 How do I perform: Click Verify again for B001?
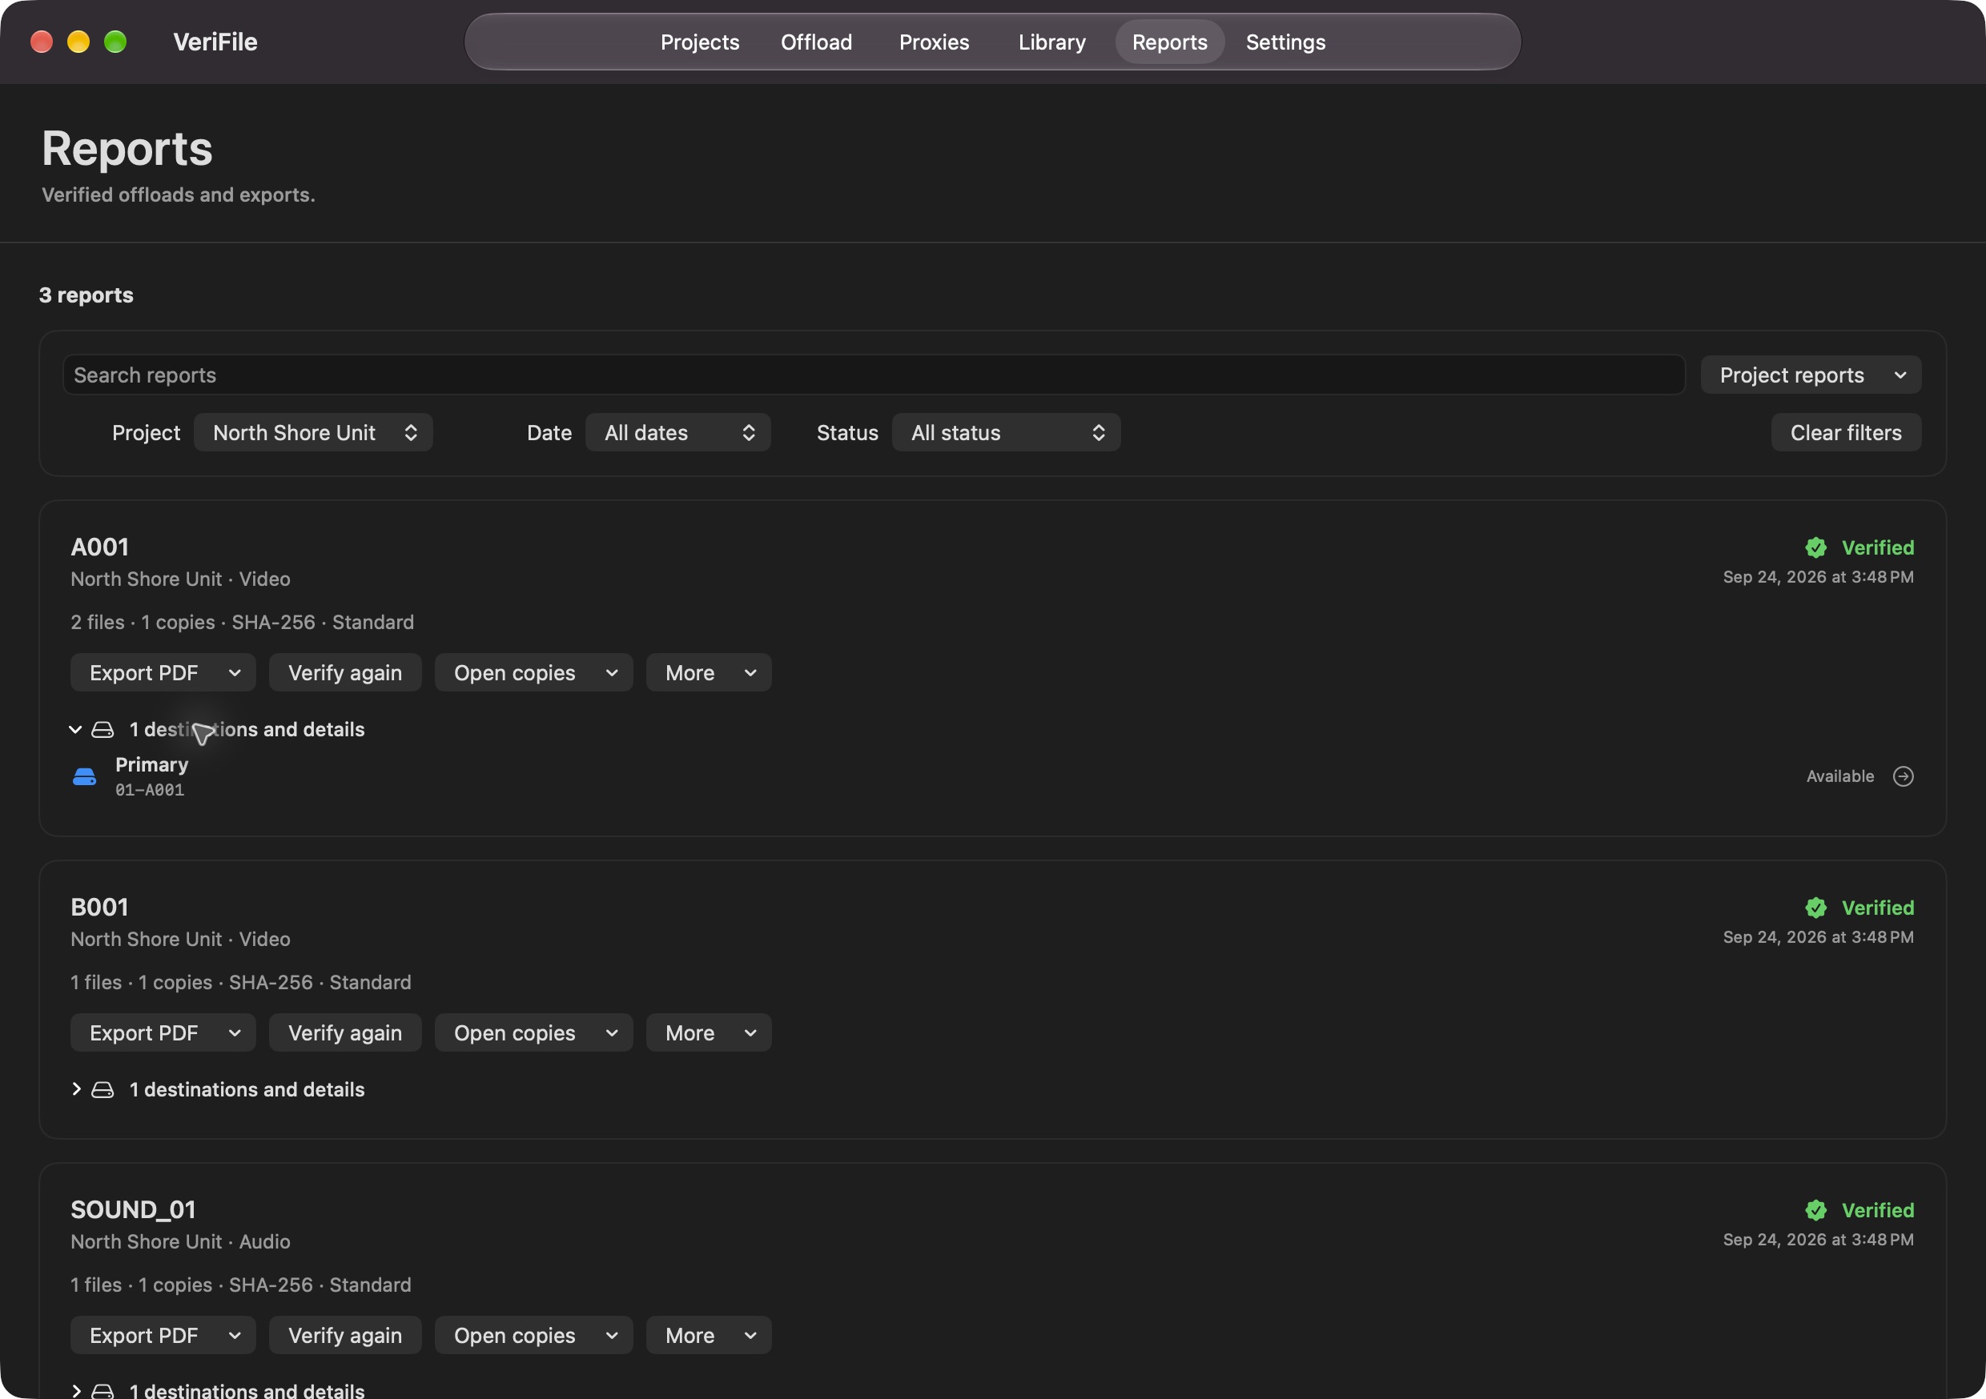point(345,1032)
